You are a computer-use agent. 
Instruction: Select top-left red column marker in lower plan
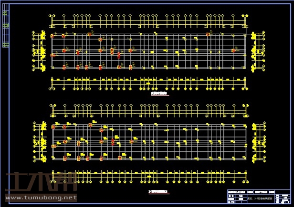[x=53, y=127]
